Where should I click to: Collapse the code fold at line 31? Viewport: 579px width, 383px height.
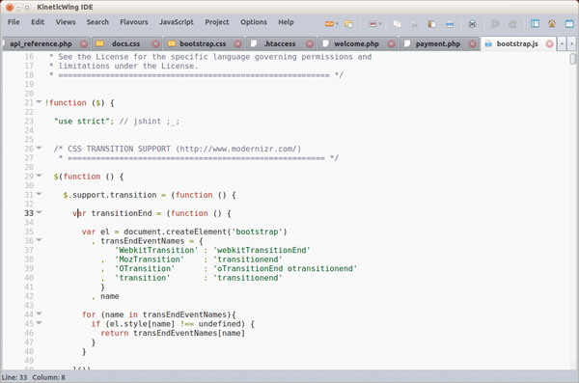click(39, 194)
